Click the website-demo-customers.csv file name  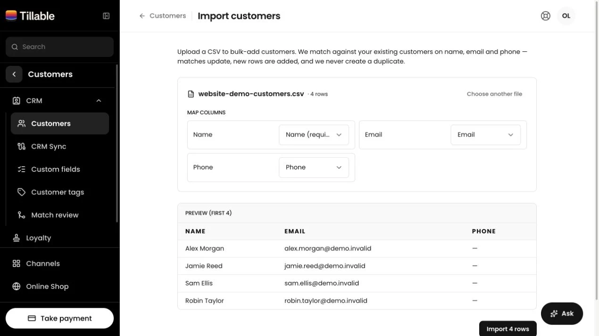coord(251,94)
